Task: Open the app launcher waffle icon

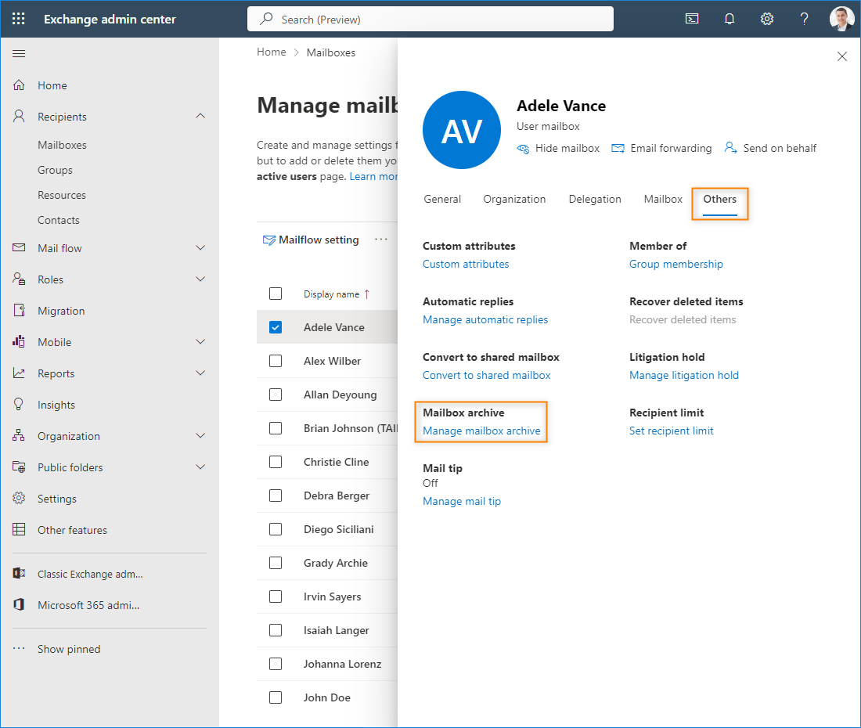Action: (x=19, y=19)
